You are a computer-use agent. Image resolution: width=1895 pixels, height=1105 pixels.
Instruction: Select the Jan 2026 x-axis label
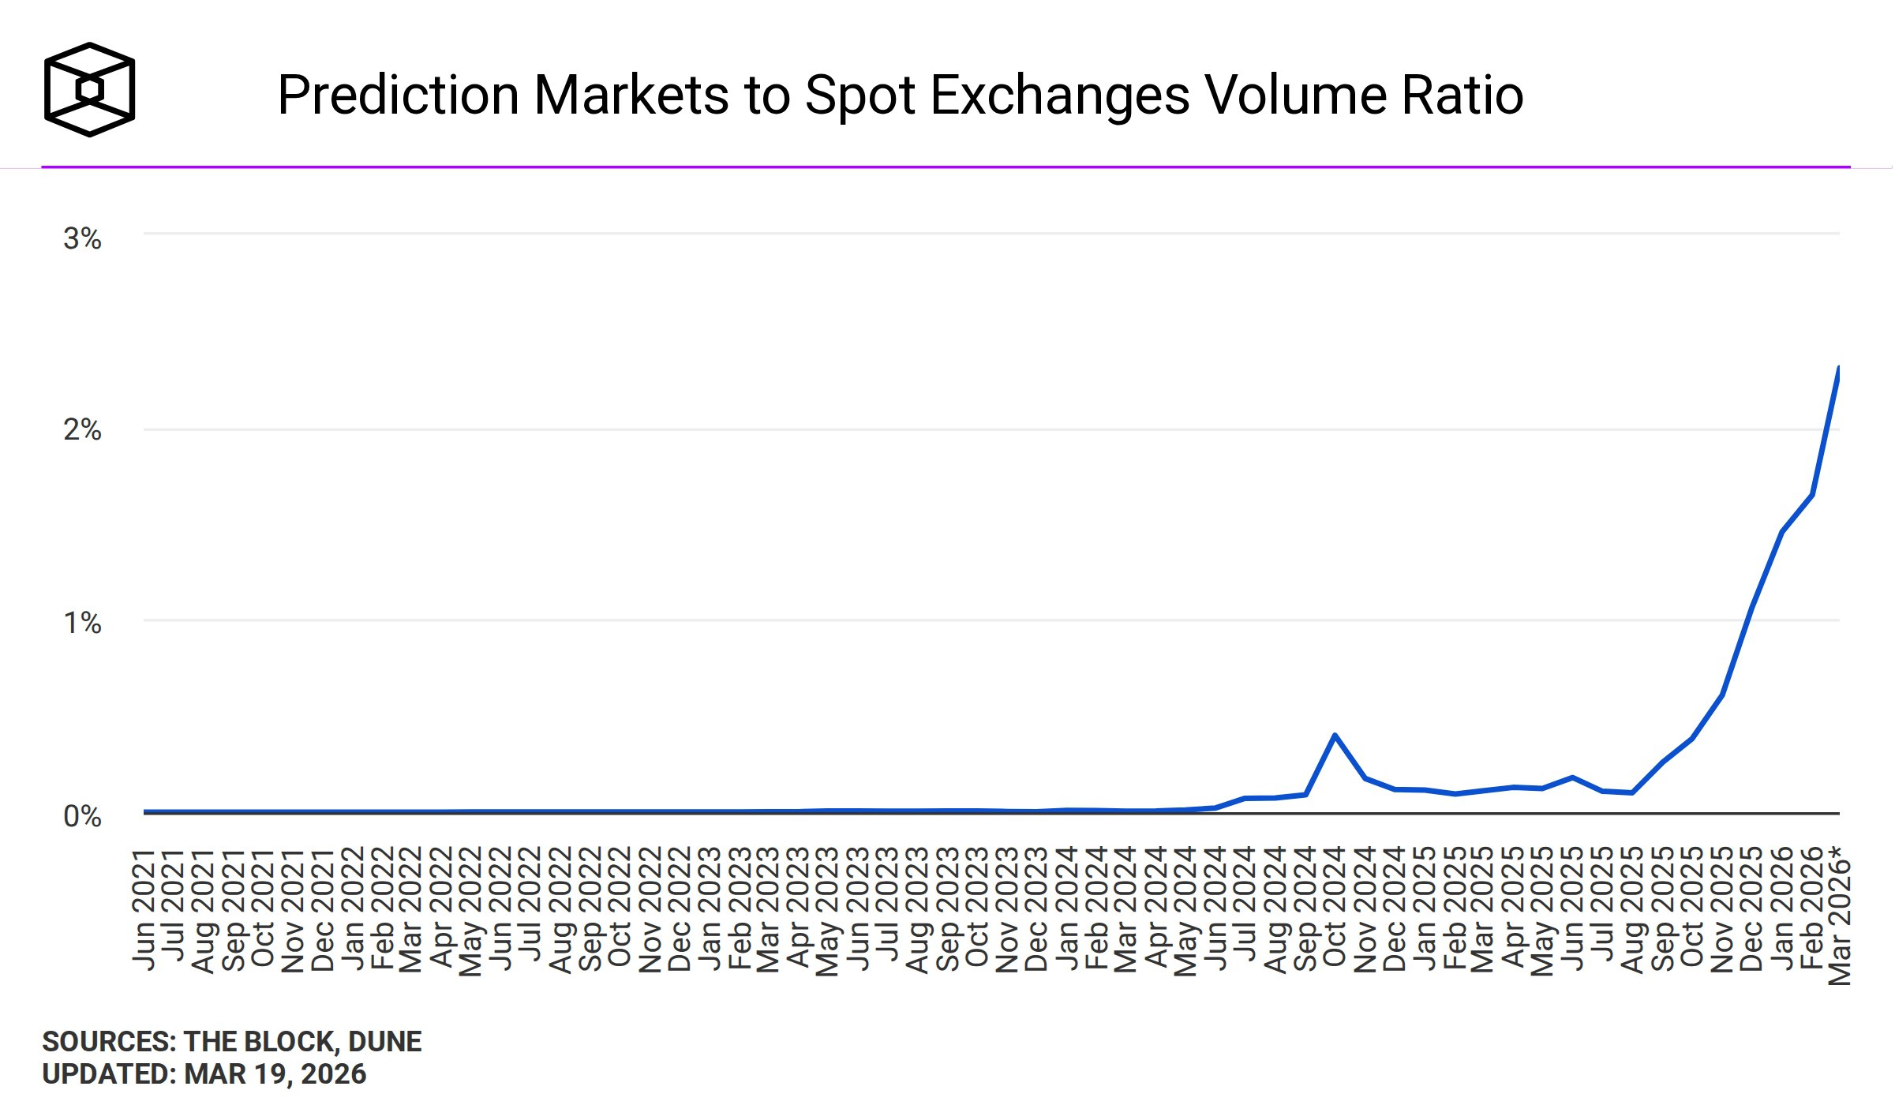pos(1781,908)
